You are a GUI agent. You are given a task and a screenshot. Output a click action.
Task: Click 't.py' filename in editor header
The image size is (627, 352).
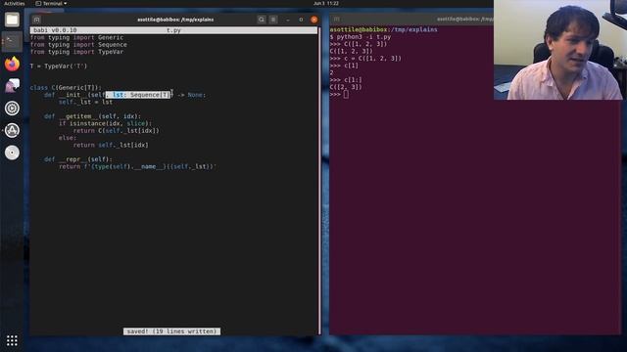[x=174, y=30]
